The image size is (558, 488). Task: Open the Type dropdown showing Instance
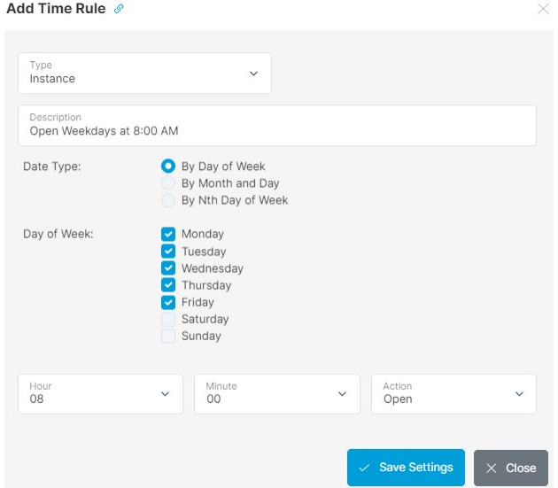145,73
